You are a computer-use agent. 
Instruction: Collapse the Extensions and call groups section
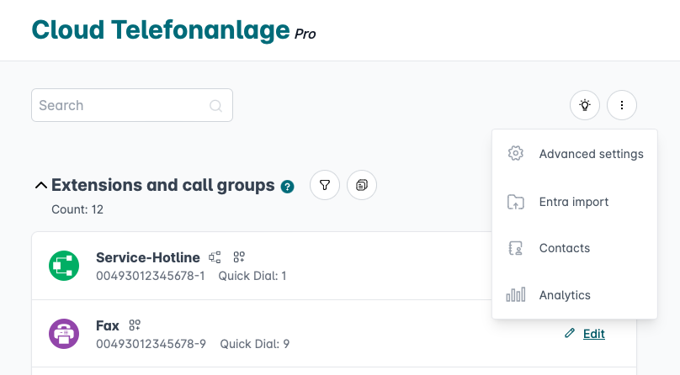(x=40, y=185)
